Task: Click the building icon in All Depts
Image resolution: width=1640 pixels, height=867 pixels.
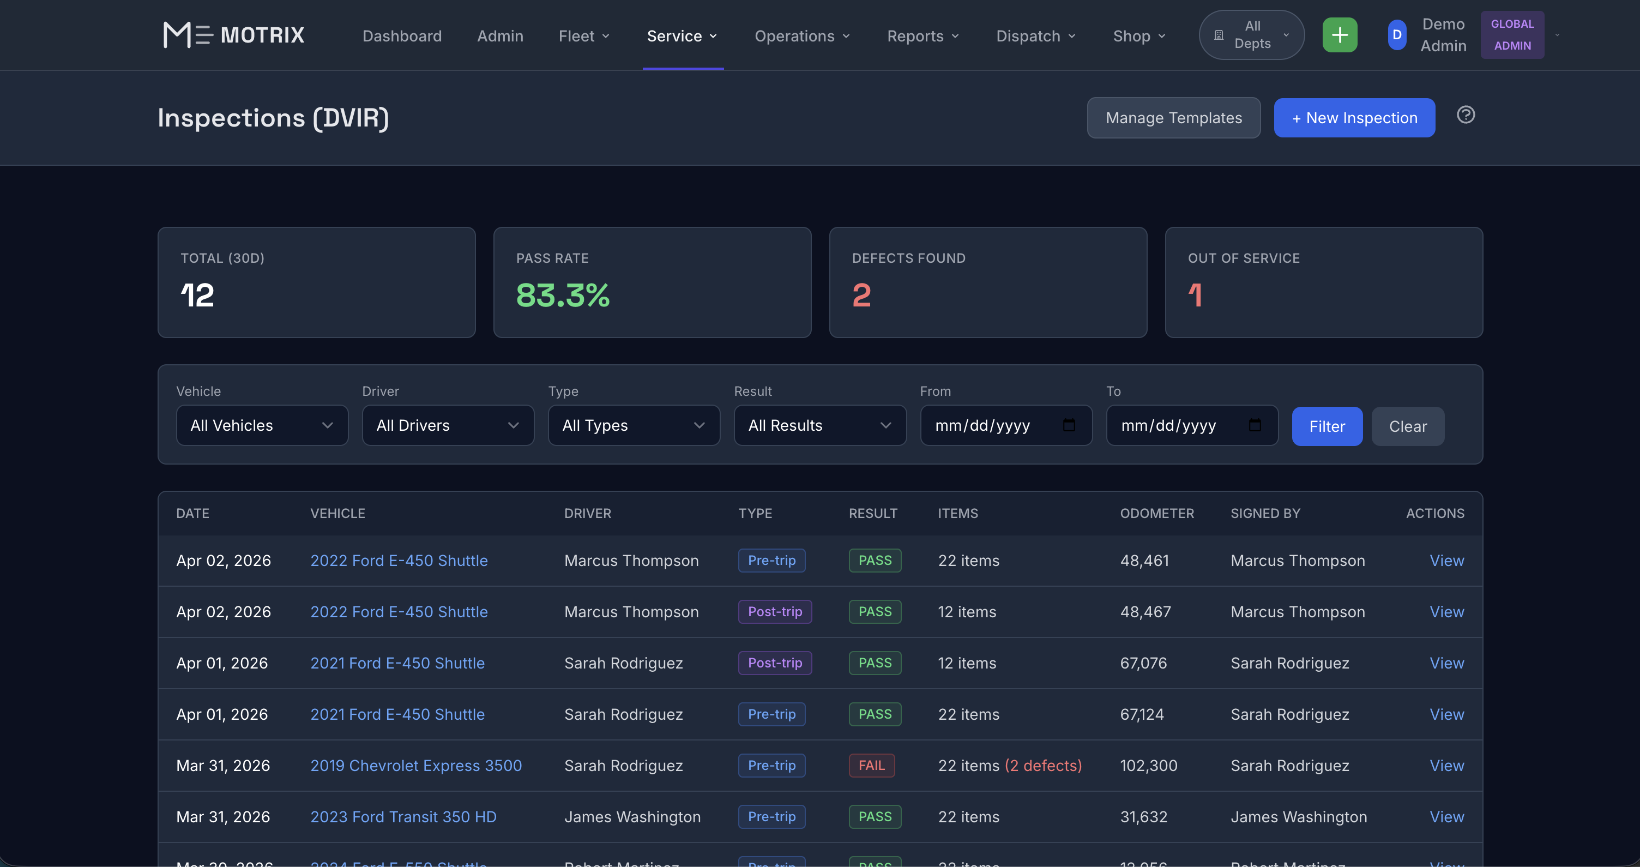Action: 1219,35
